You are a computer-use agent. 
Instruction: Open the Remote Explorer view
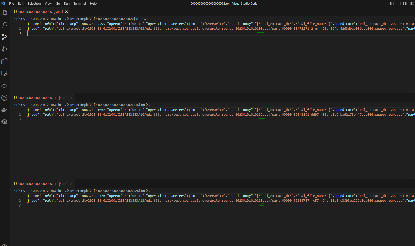point(4,73)
